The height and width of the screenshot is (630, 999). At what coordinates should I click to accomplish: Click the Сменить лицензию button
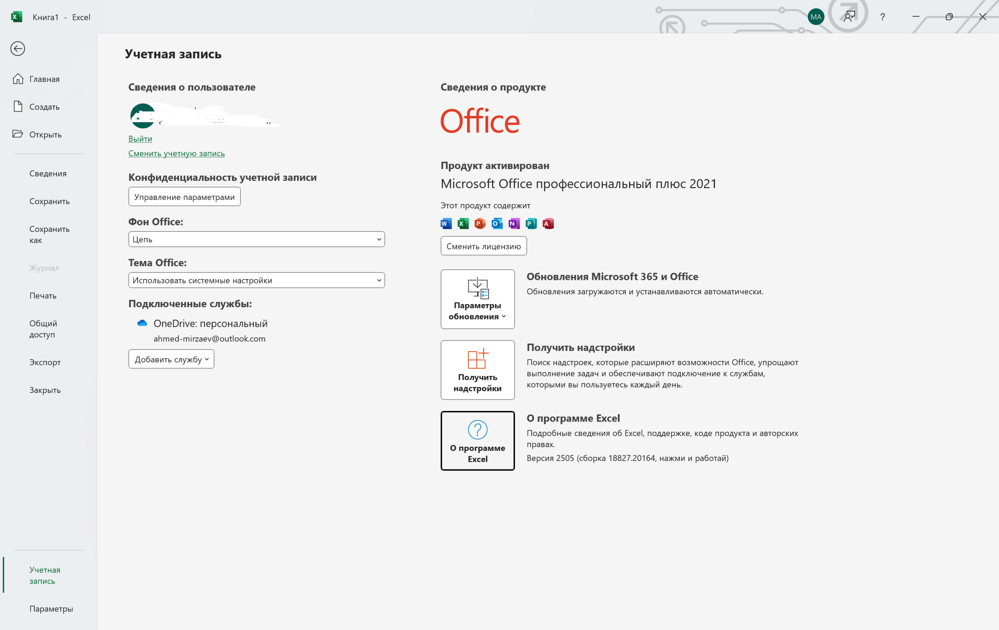tap(484, 246)
